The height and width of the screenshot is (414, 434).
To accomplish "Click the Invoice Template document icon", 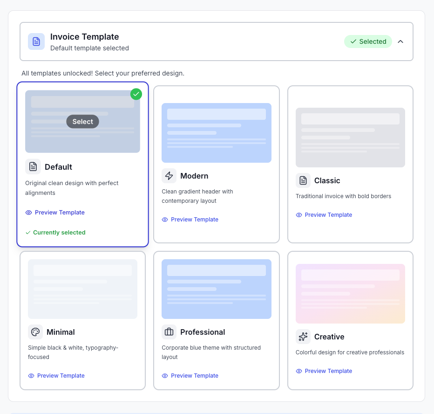I will click(36, 41).
